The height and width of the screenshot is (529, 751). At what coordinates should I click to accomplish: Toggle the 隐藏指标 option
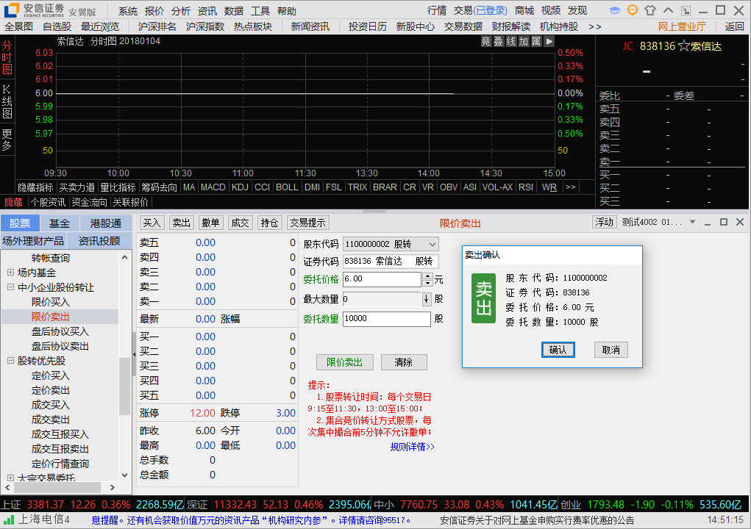[35, 187]
